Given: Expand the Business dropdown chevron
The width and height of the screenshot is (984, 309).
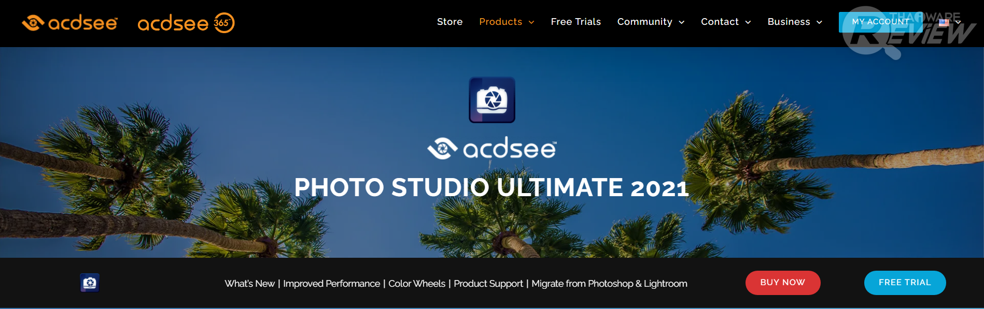Looking at the screenshot, I should click(x=820, y=22).
